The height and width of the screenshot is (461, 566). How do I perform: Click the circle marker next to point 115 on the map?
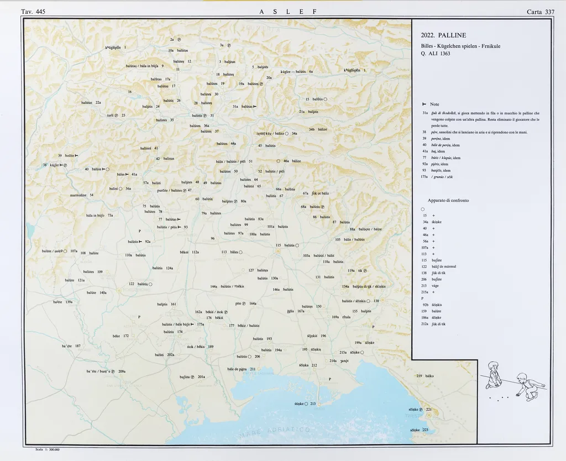coord(297,245)
